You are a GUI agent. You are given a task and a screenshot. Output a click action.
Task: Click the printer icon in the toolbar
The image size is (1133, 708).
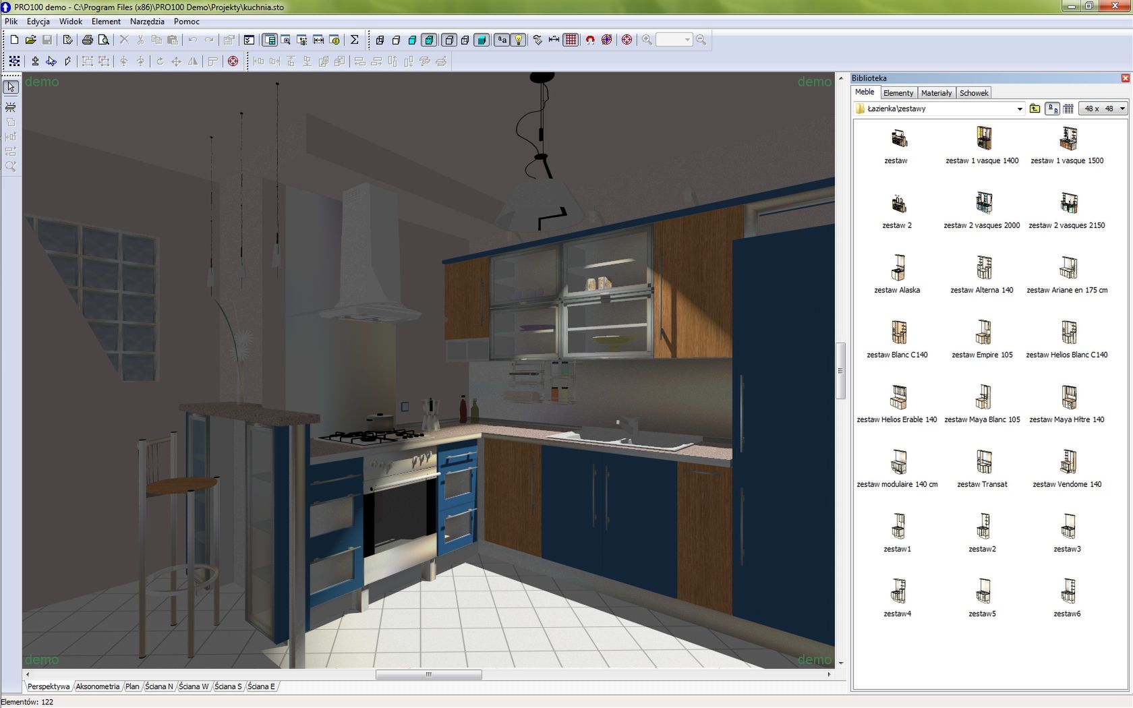pyautogui.click(x=87, y=40)
